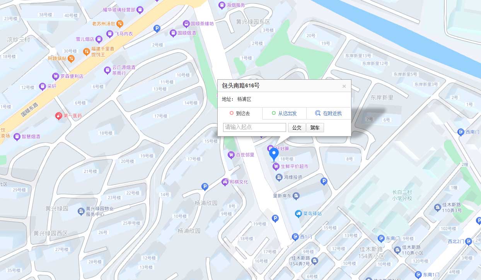This screenshot has height=280, width=481.
Task: Select the 福建千里香馄饨王 restaurant icon
Action: [x=87, y=51]
